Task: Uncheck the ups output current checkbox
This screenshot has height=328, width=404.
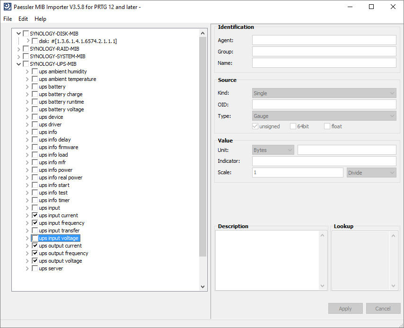Action: tap(35, 246)
